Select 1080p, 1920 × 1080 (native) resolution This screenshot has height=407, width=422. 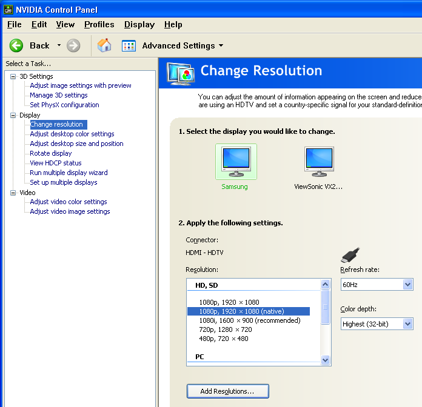click(x=249, y=311)
